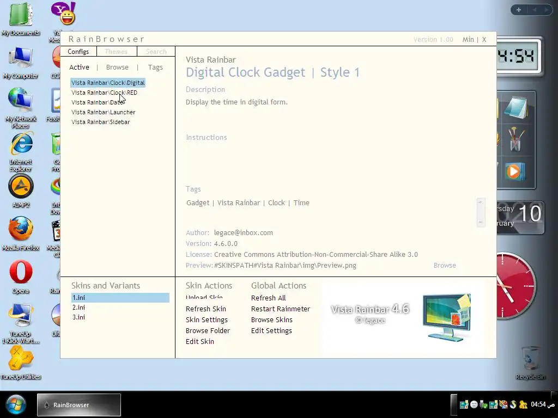
Task: Click the Paint brushes icon in sidebar launcher
Action: coord(515,139)
